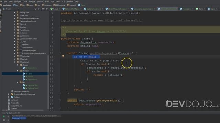Click classes2 breadcrumb in navigation bar
Screen dimensions: 220x123
pos(72,5)
